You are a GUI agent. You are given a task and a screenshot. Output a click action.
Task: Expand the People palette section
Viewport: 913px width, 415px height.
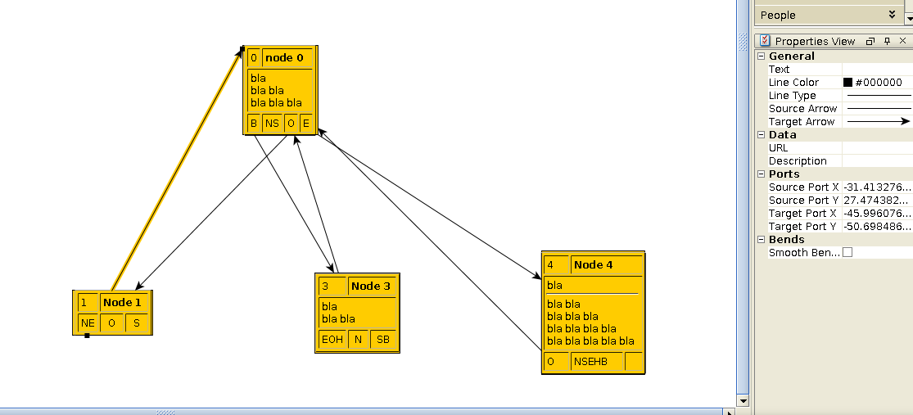pos(892,15)
